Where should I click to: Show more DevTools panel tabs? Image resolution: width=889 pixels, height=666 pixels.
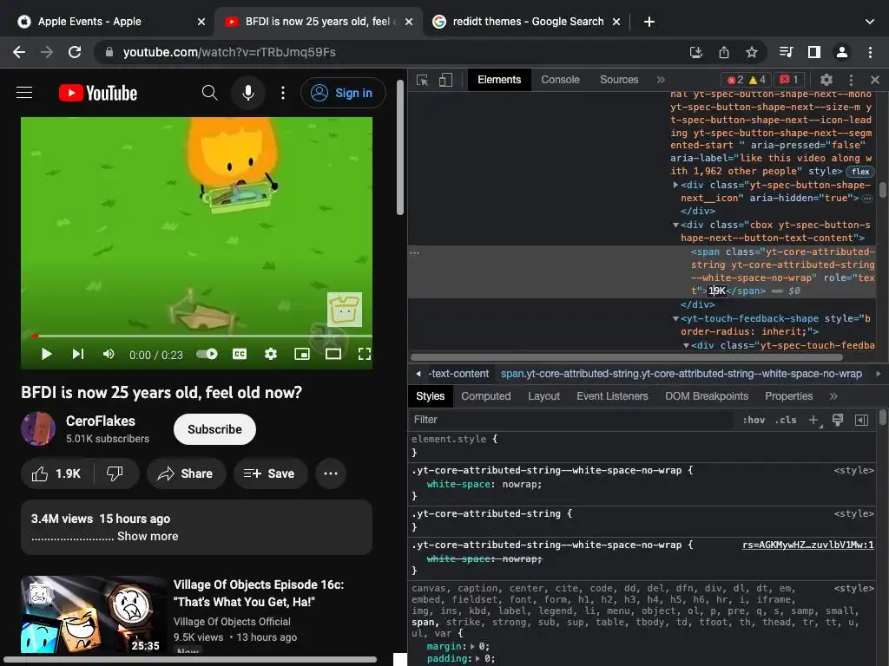tap(661, 80)
